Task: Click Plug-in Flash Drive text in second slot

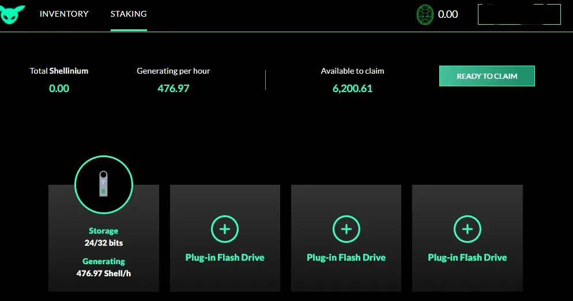Action: pyautogui.click(x=225, y=258)
